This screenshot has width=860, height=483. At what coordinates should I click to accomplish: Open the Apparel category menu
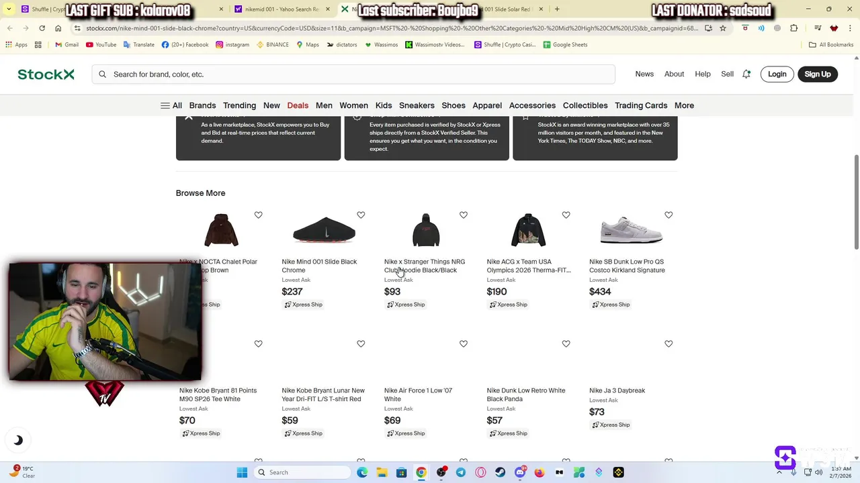coord(487,105)
